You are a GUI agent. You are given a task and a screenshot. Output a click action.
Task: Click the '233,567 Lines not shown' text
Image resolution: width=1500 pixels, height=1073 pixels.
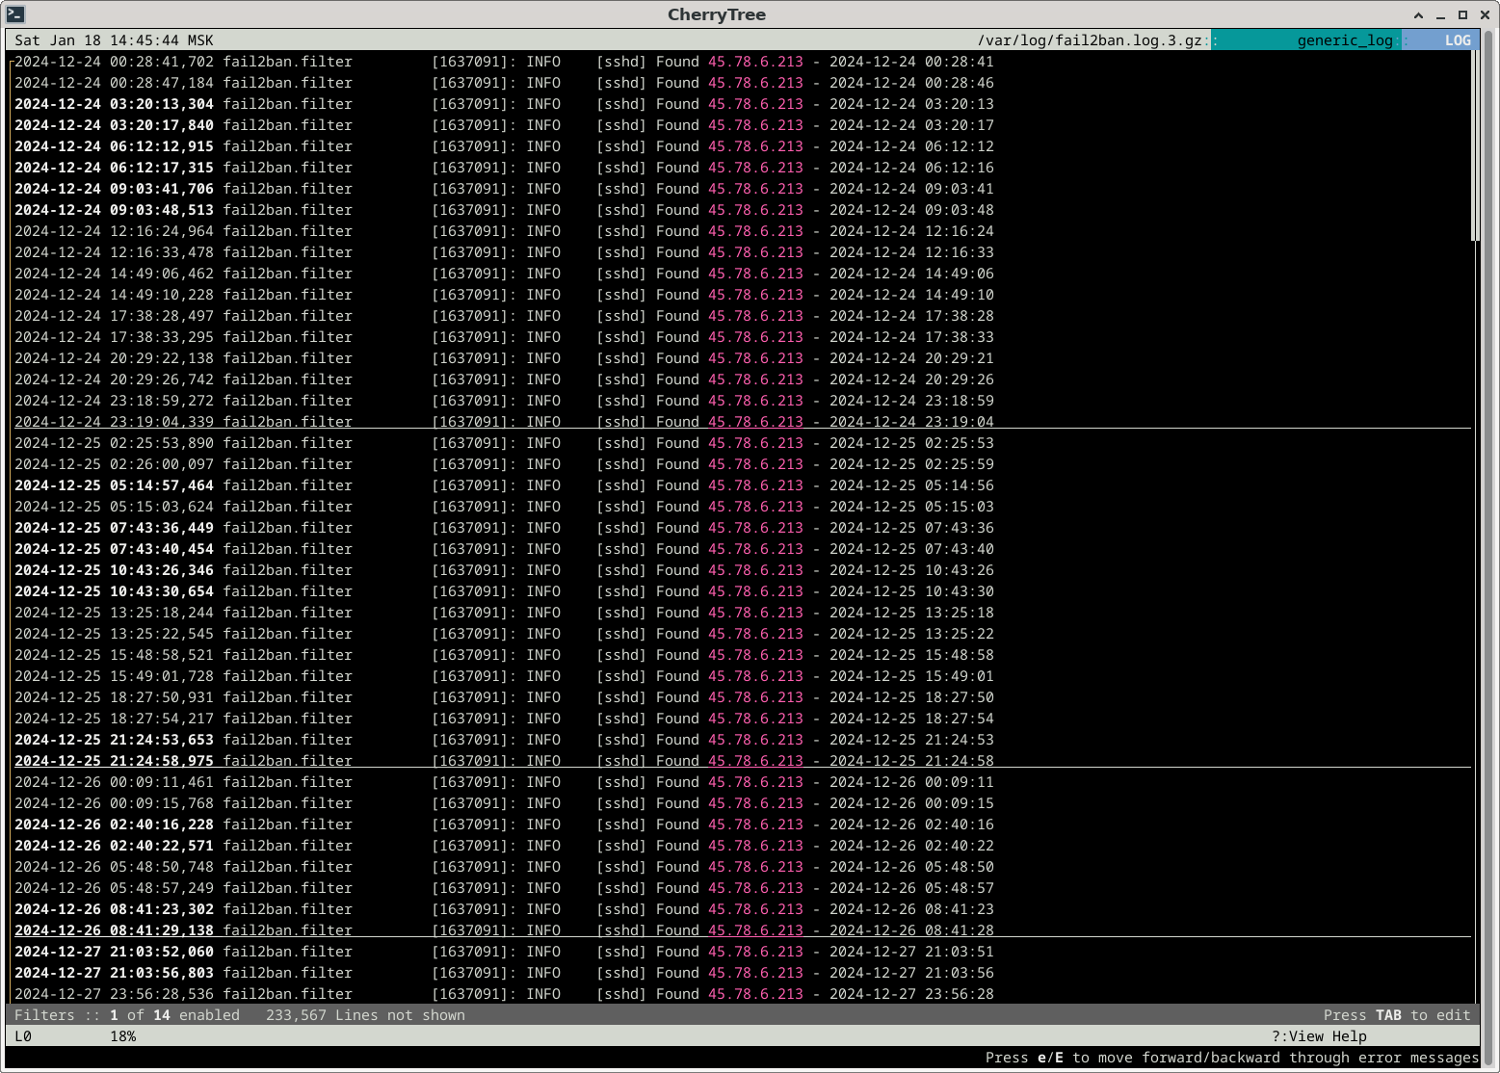[365, 1015]
